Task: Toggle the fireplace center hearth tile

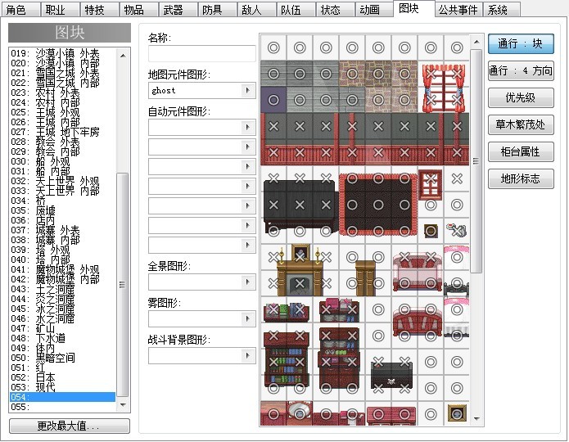Action: coord(300,283)
